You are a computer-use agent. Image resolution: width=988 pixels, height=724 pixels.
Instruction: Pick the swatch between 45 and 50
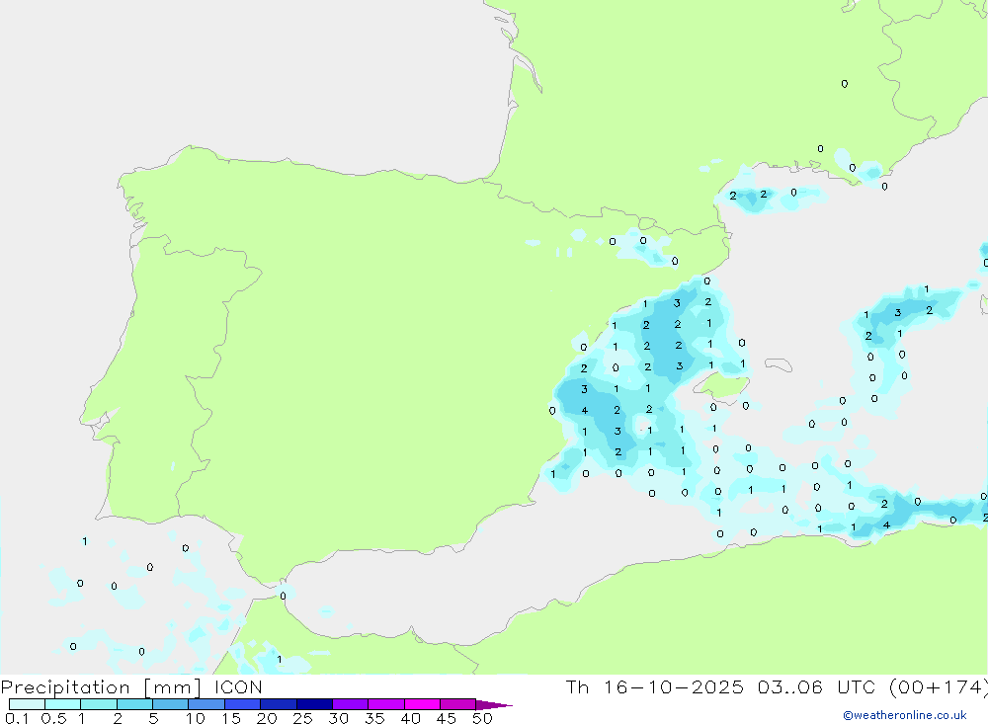[458, 704]
